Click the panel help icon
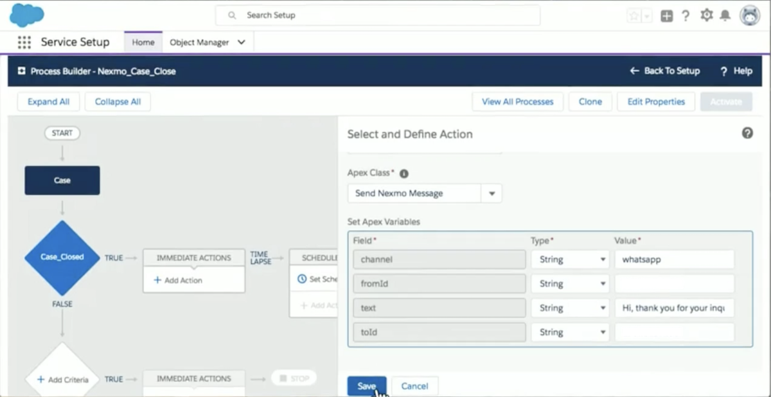This screenshot has width=771, height=397. coord(747,133)
